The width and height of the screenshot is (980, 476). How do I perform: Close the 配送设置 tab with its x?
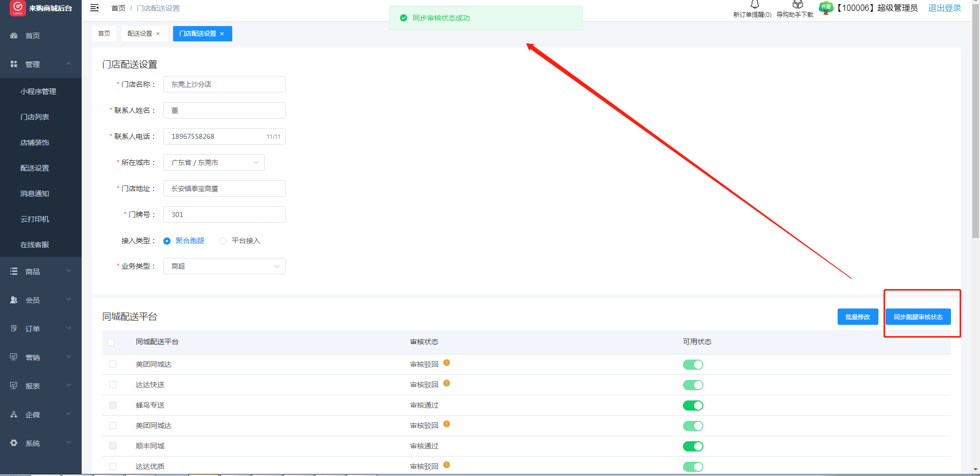pyautogui.click(x=158, y=34)
